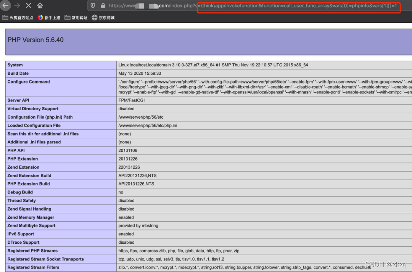Select the Loaded Configuration File label

[34, 126]
